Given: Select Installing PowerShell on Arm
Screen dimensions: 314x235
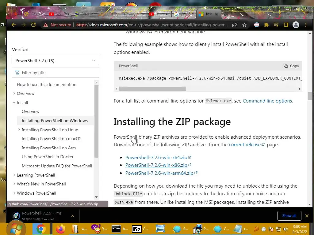Looking at the screenshot, I should click(x=49, y=148).
